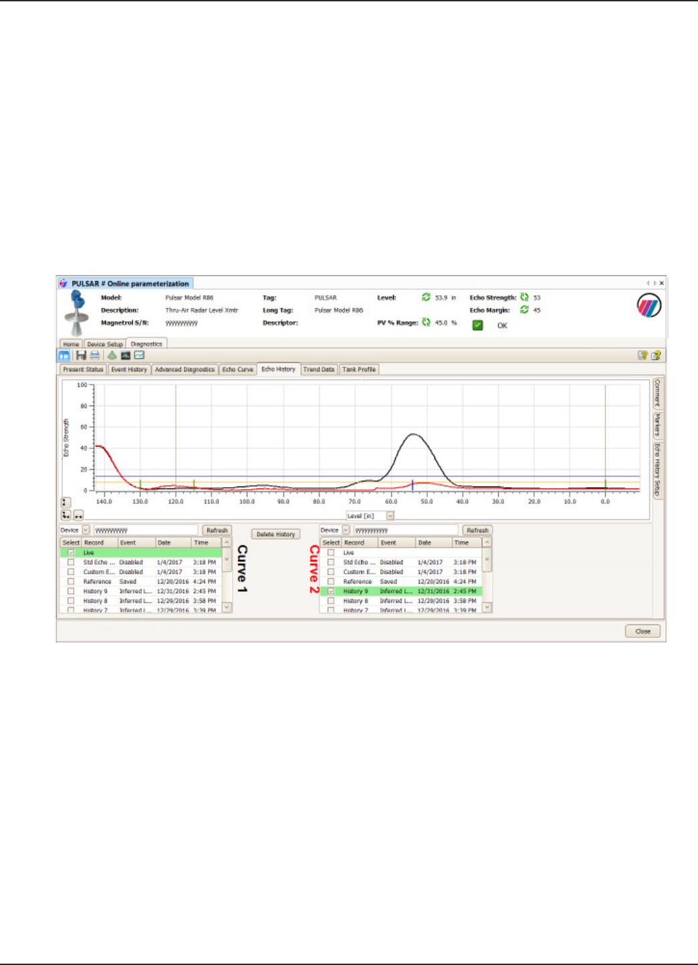Click the refresh icon next to Echo Margin
The image size is (698, 965).
click(524, 310)
